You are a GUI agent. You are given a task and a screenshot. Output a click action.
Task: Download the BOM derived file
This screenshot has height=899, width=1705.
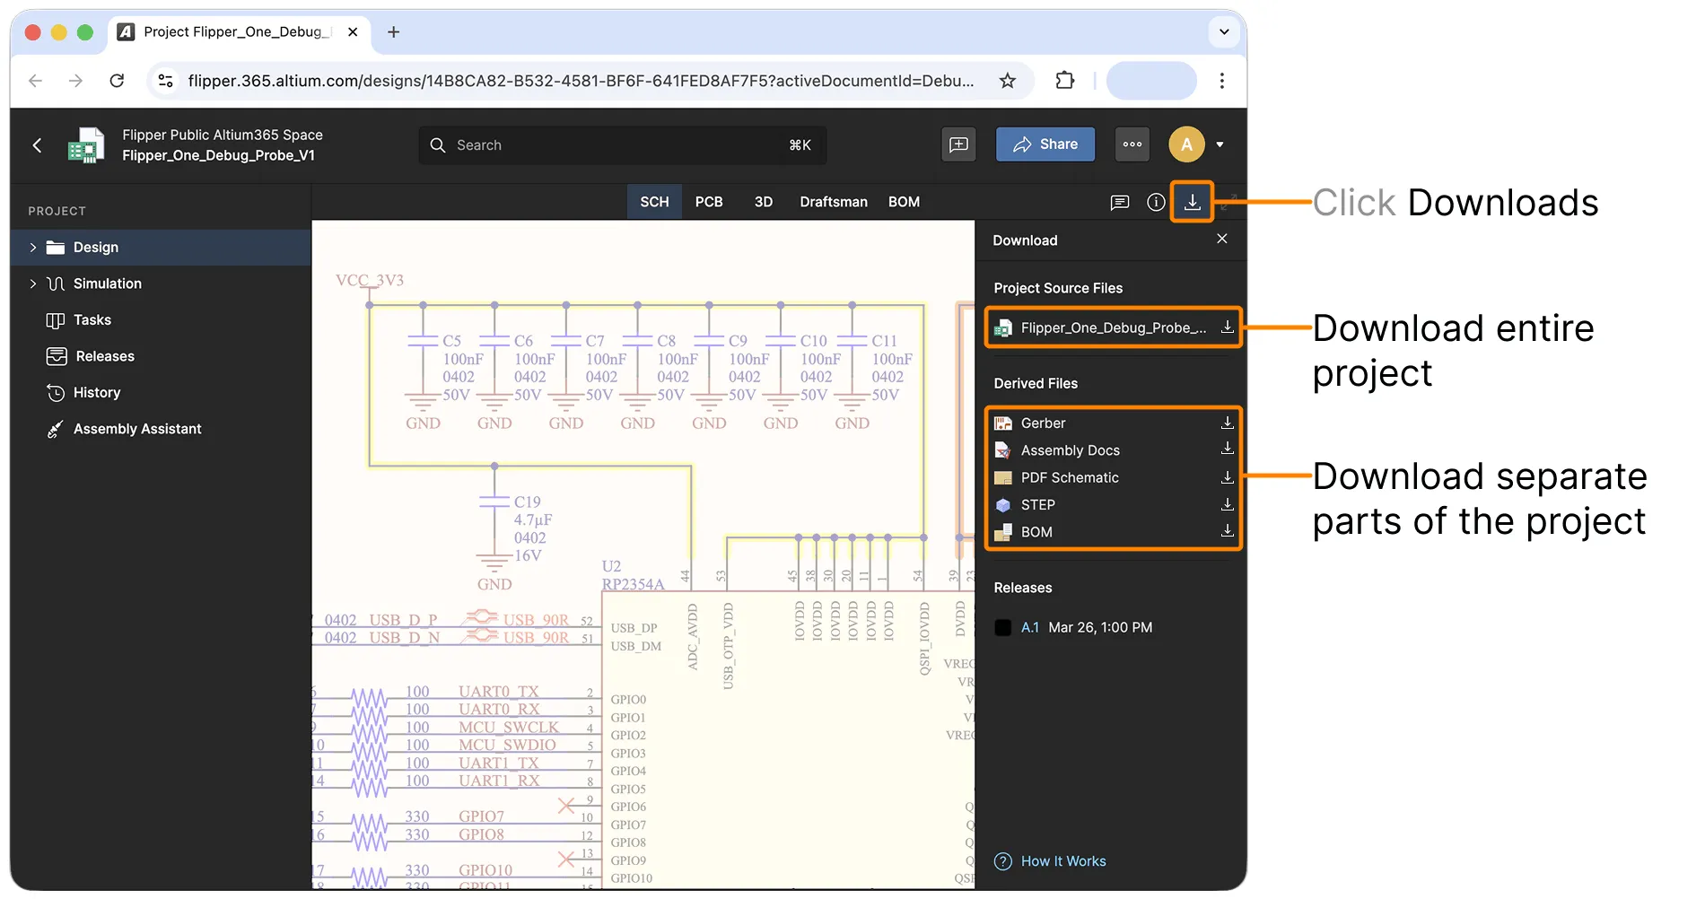(1228, 531)
